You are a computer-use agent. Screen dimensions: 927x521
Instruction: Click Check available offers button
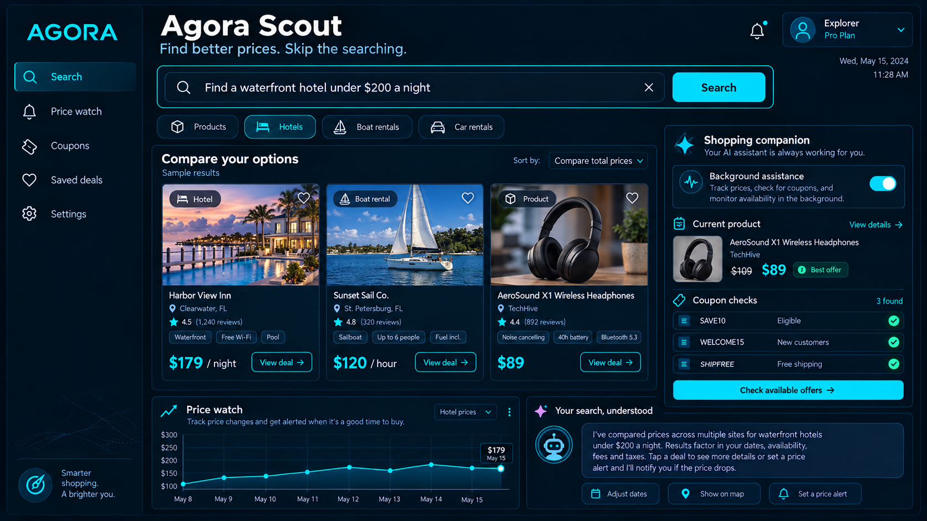(788, 390)
